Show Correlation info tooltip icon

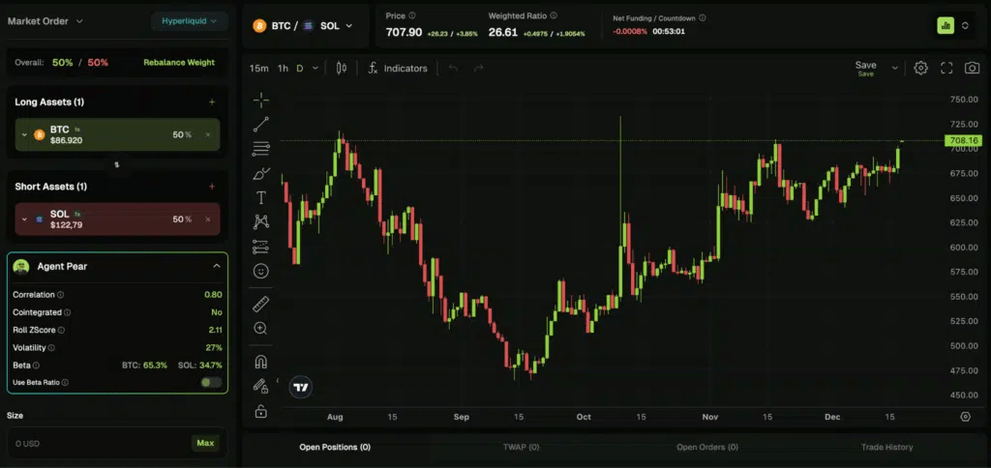pos(61,295)
